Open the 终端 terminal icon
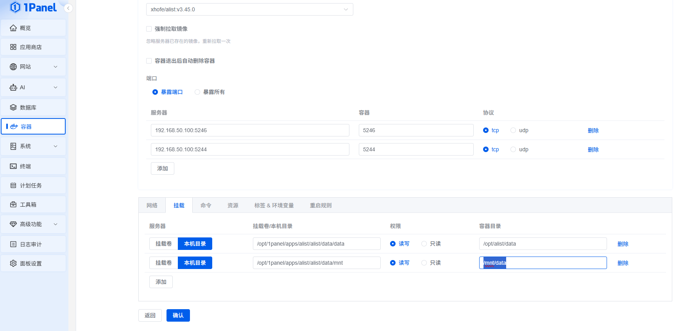 (x=13, y=166)
